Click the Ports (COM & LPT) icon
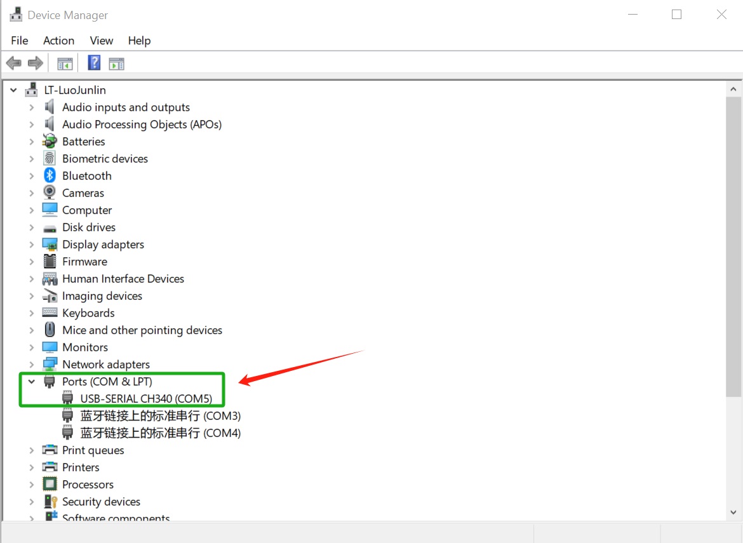Viewport: 743px width, 543px height. coord(49,381)
